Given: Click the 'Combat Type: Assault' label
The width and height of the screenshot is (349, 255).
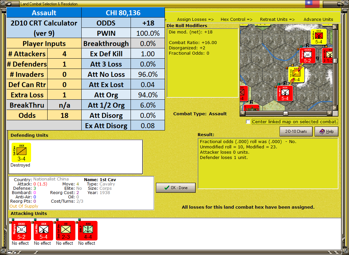Looking at the screenshot, I should point(200,114).
